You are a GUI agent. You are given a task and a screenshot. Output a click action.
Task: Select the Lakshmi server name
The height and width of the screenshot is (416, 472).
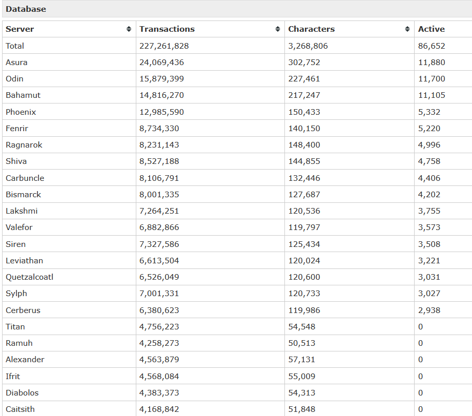coord(22,211)
